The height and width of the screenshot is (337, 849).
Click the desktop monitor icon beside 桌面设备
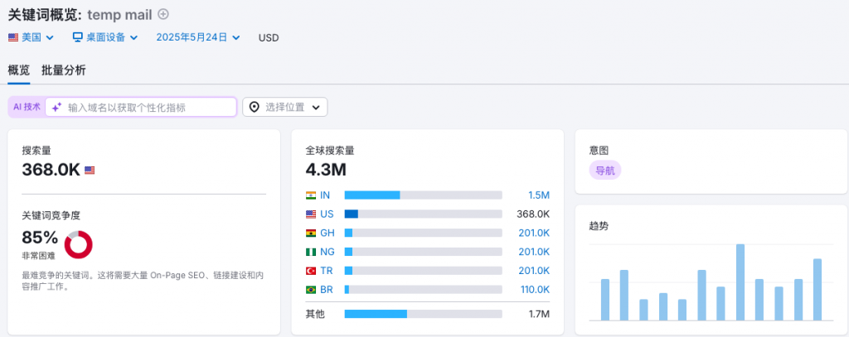(x=78, y=37)
